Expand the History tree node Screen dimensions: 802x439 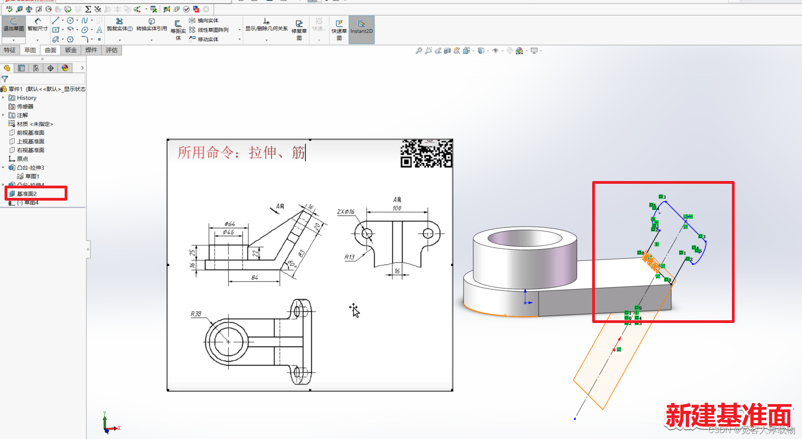pyautogui.click(x=3, y=98)
